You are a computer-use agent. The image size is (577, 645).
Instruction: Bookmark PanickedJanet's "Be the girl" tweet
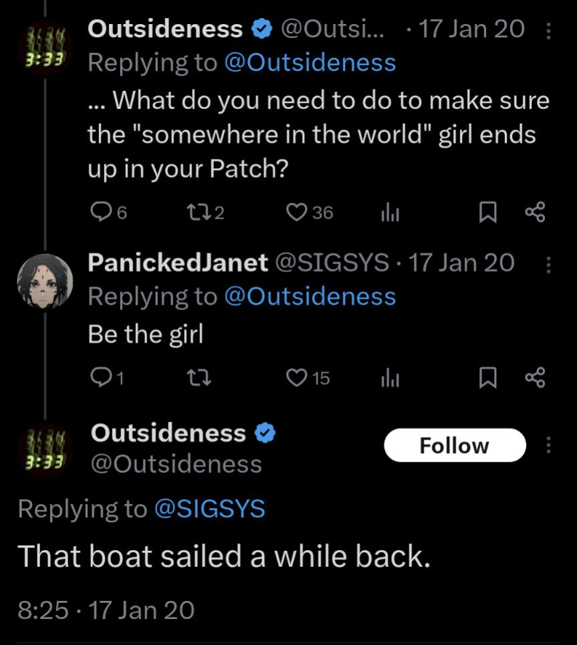(x=488, y=378)
